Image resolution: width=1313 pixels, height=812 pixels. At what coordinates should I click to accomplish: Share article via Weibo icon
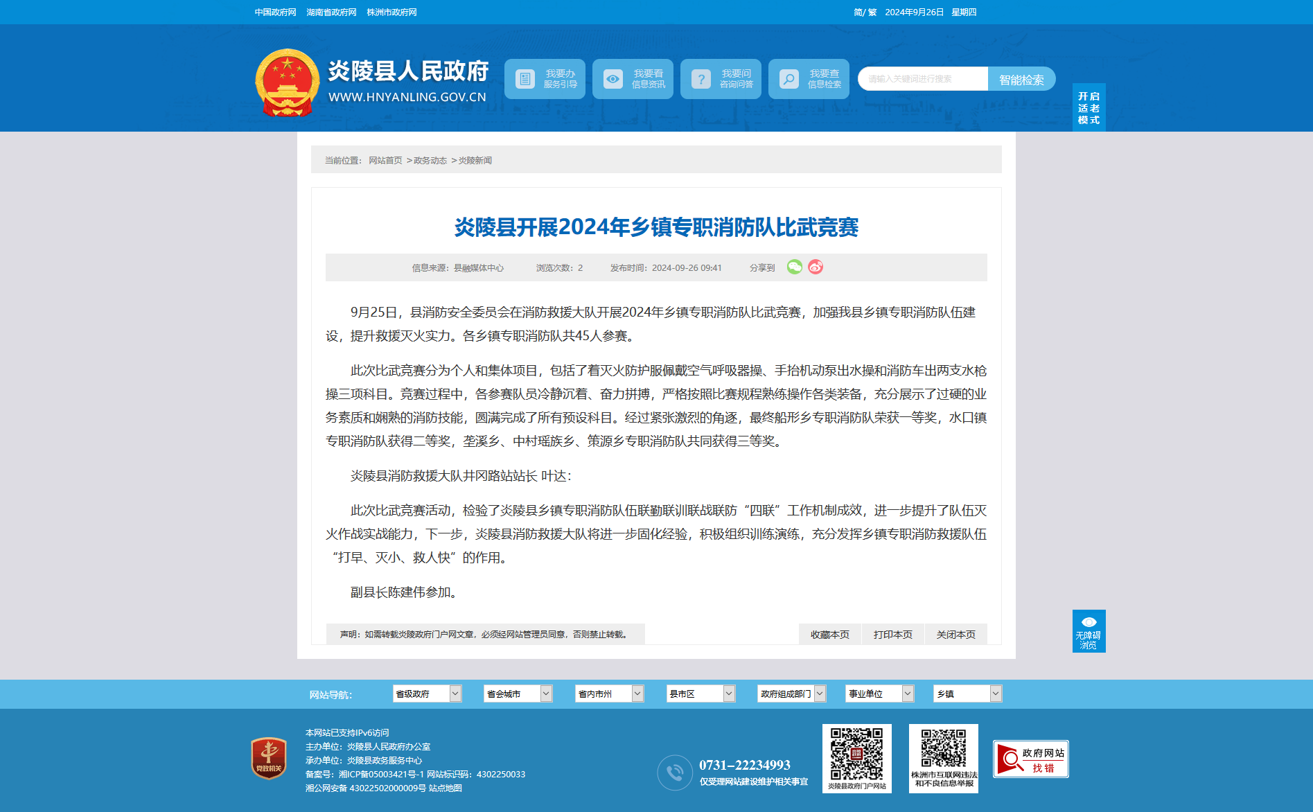(x=816, y=267)
